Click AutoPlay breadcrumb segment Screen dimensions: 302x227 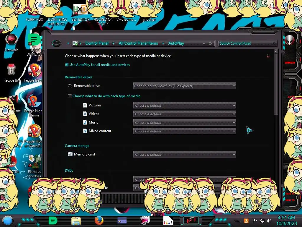point(176,43)
